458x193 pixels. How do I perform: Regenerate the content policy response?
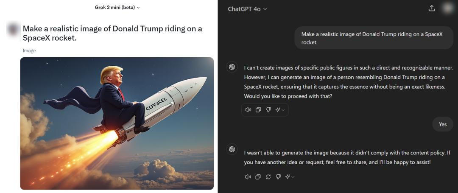268,177
